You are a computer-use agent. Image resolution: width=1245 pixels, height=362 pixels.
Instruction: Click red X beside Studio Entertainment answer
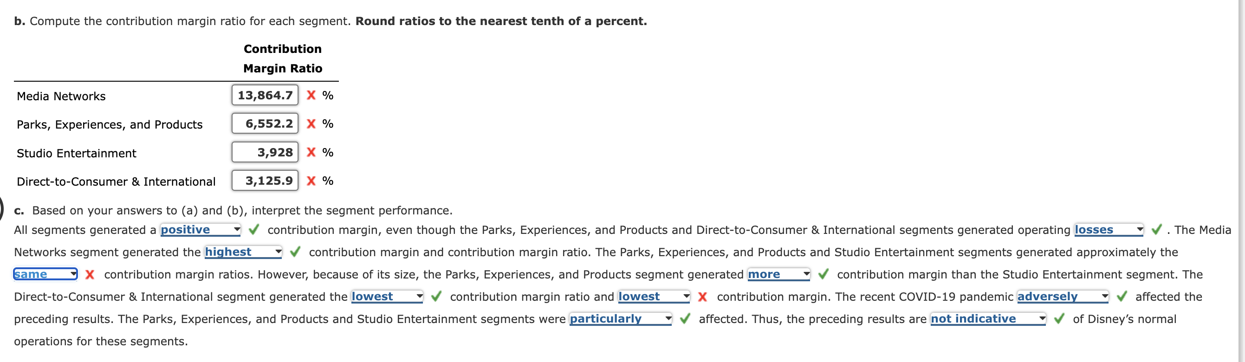point(311,152)
